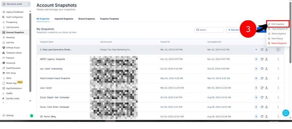Image resolution: width=292 pixels, height=129 pixels.
Task: Click plus icon for zzzz social row
Action: click(x=256, y=88)
